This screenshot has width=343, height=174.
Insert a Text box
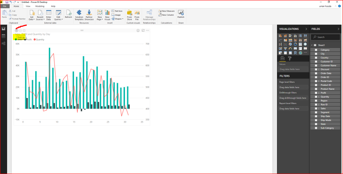click(117, 11)
